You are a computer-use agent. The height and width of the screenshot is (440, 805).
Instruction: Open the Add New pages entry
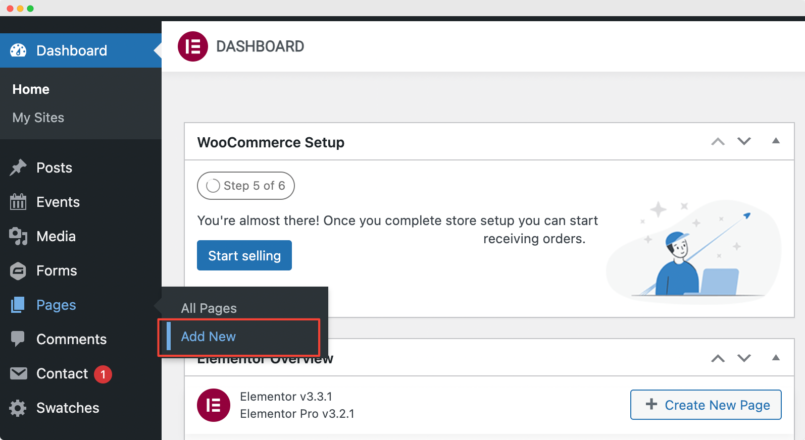pyautogui.click(x=209, y=337)
